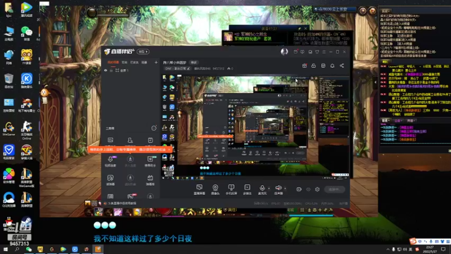Open the hamburger menu in companion title bar
The width and height of the screenshot is (451, 254).
click(x=324, y=52)
